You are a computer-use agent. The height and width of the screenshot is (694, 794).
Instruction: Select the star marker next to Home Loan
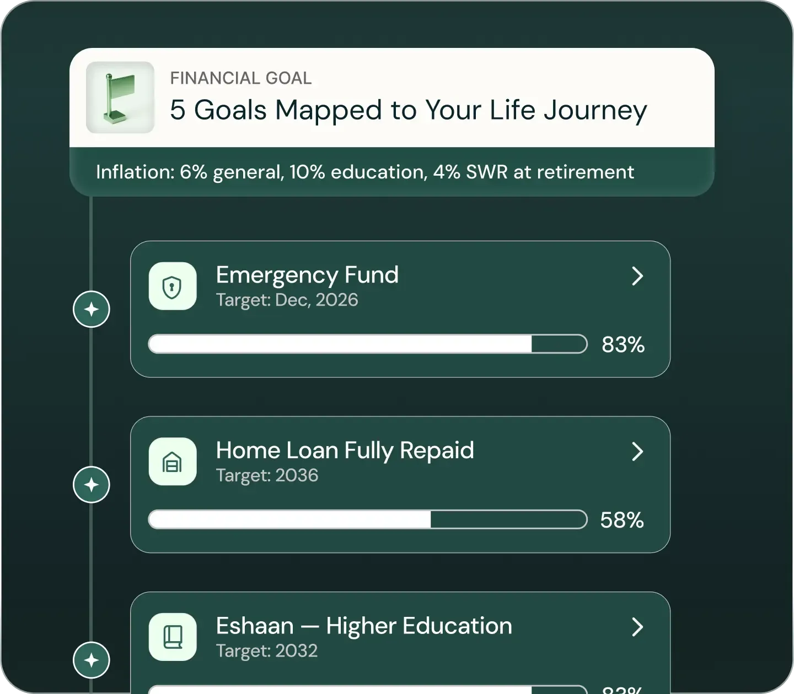tap(91, 484)
